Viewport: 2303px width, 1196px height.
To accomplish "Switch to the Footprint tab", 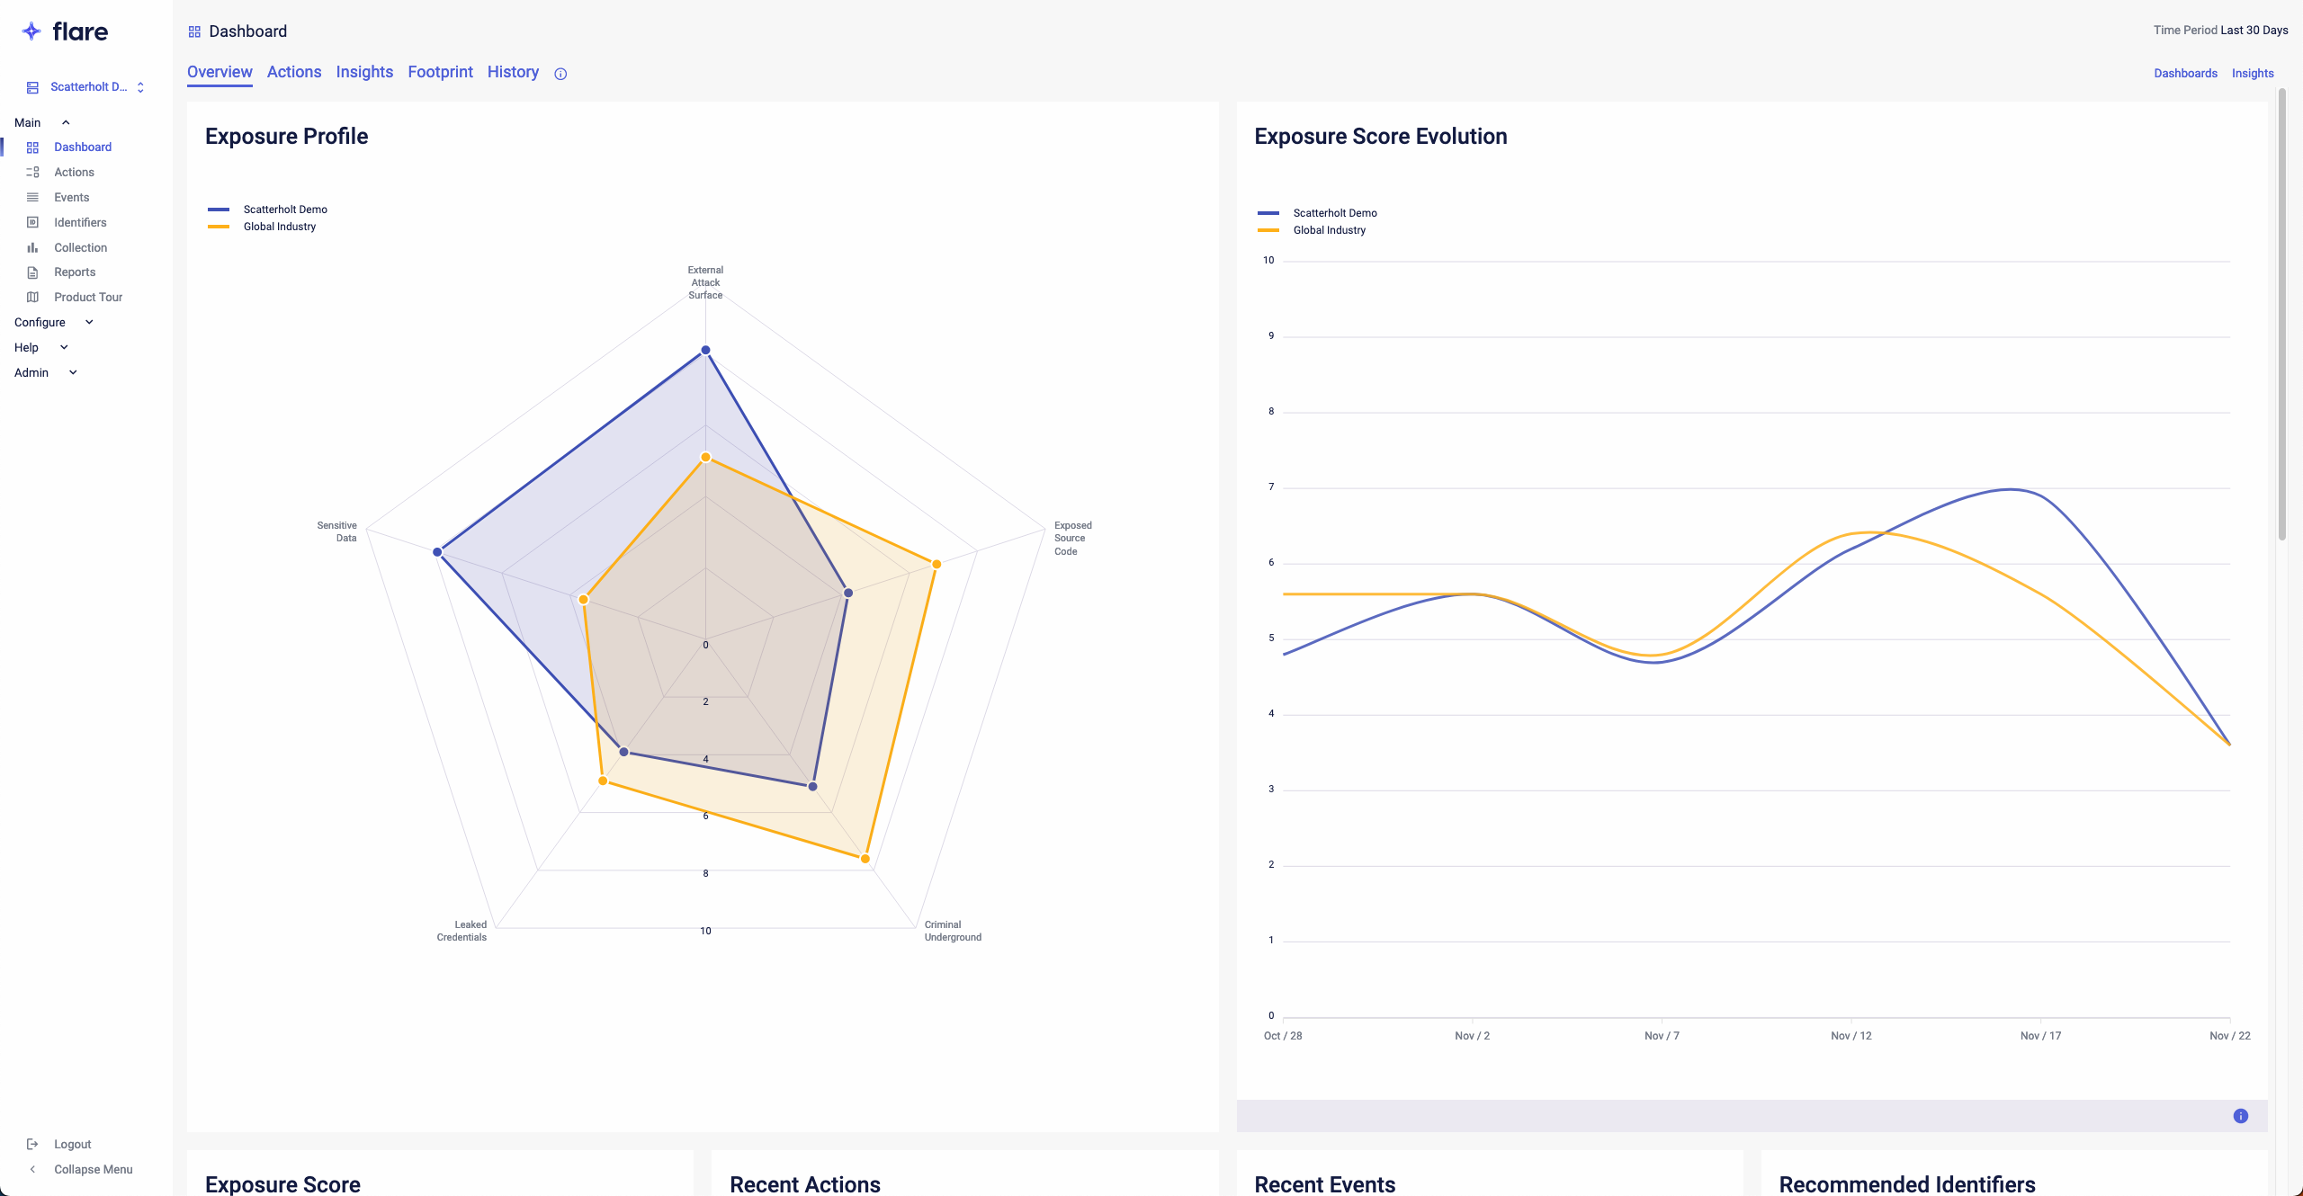I will pos(440,72).
